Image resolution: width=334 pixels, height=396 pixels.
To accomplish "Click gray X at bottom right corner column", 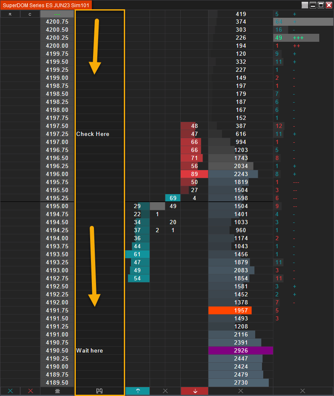I will click(303, 391).
